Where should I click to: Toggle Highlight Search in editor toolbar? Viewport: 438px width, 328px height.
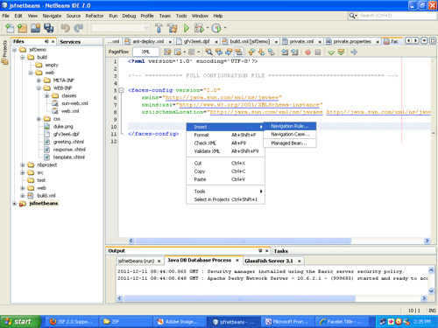point(238,52)
